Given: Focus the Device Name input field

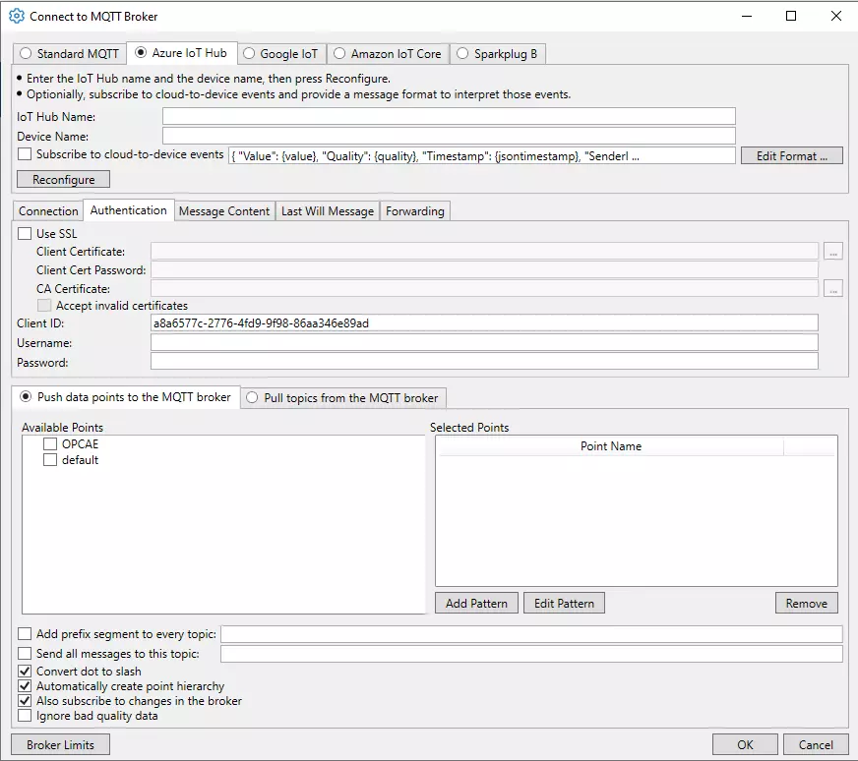Looking at the screenshot, I should pyautogui.click(x=449, y=136).
